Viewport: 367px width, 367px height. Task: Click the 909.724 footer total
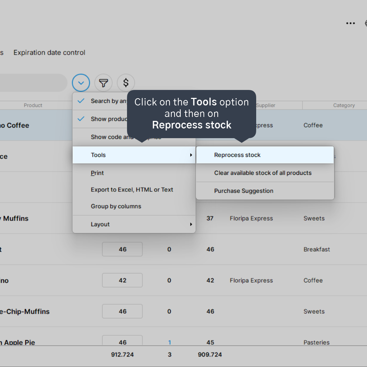[x=210, y=355]
